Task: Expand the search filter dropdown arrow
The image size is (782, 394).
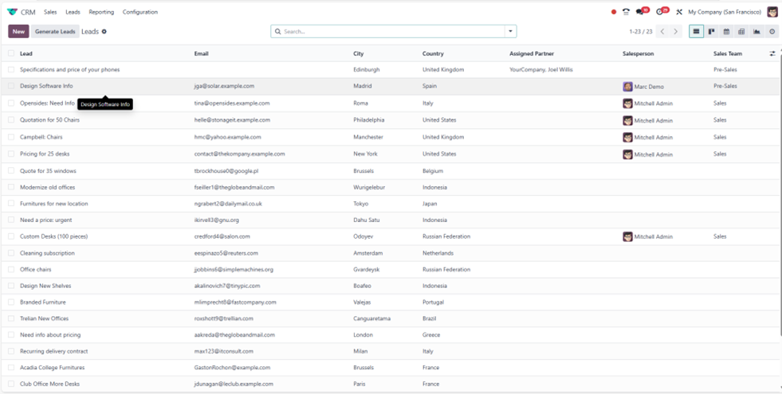Action: click(510, 32)
